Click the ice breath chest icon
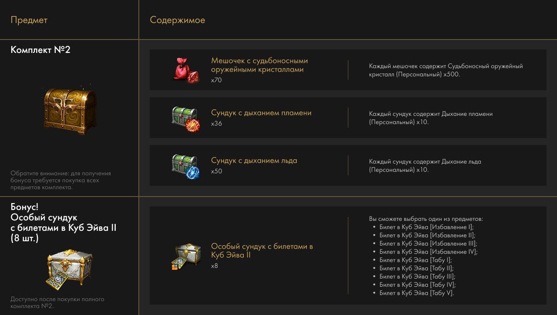This screenshot has width=557, height=315. pyautogui.click(x=186, y=166)
